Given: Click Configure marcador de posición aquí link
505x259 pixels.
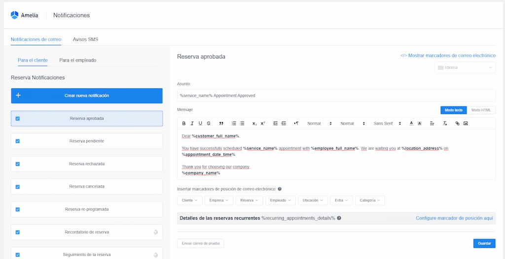Looking at the screenshot, I should [x=454, y=218].
